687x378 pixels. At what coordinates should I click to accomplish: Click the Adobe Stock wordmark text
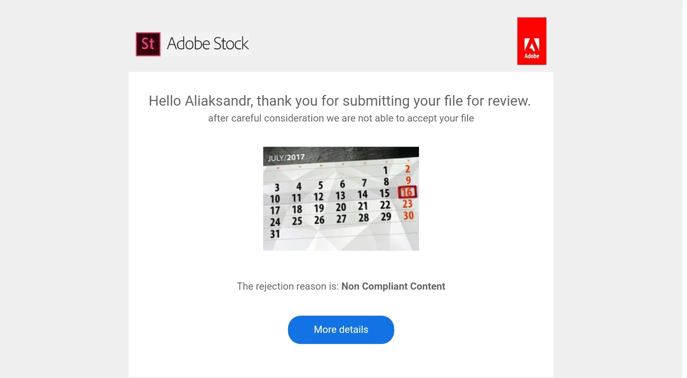(x=208, y=44)
